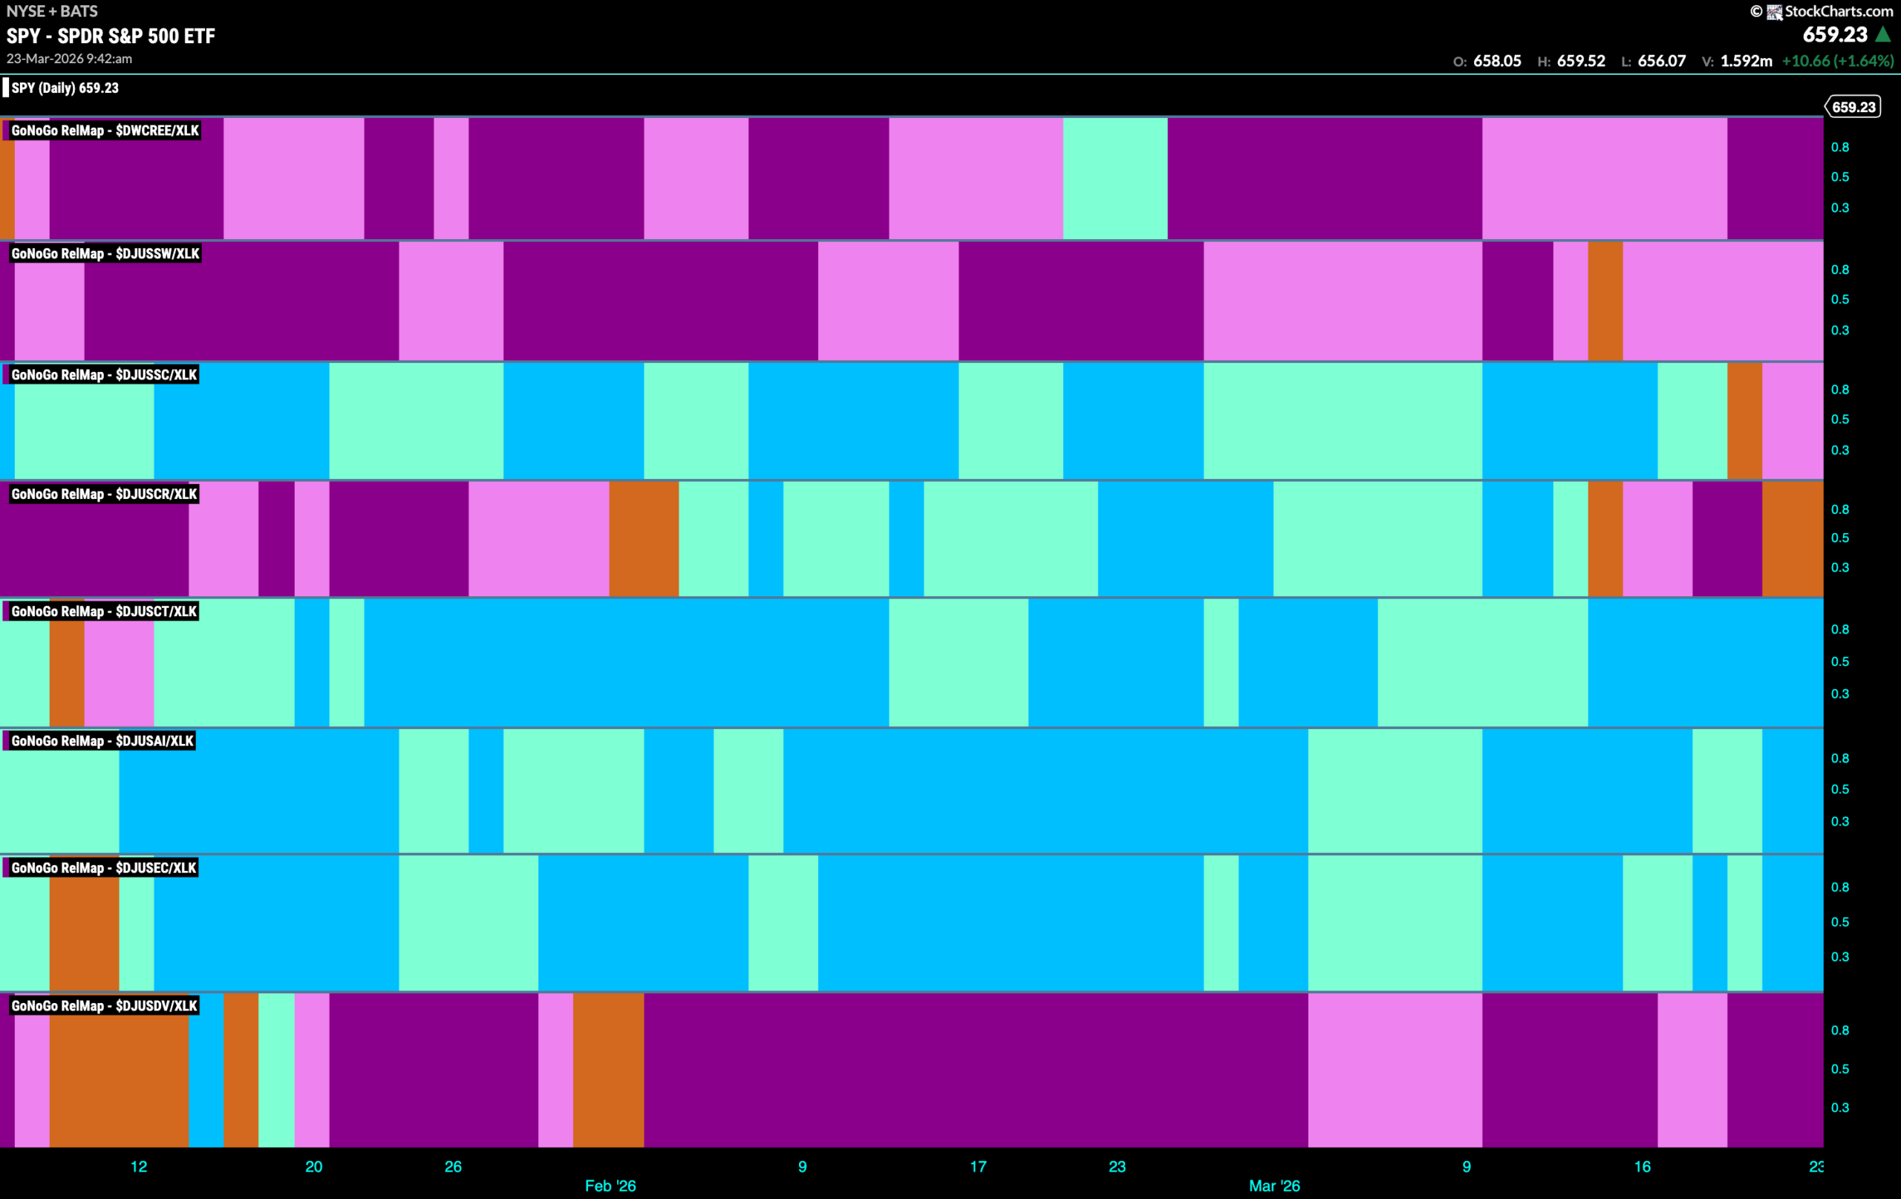Click the 17 date tick on the axis
The width and height of the screenshot is (1901, 1199).
[x=978, y=1166]
